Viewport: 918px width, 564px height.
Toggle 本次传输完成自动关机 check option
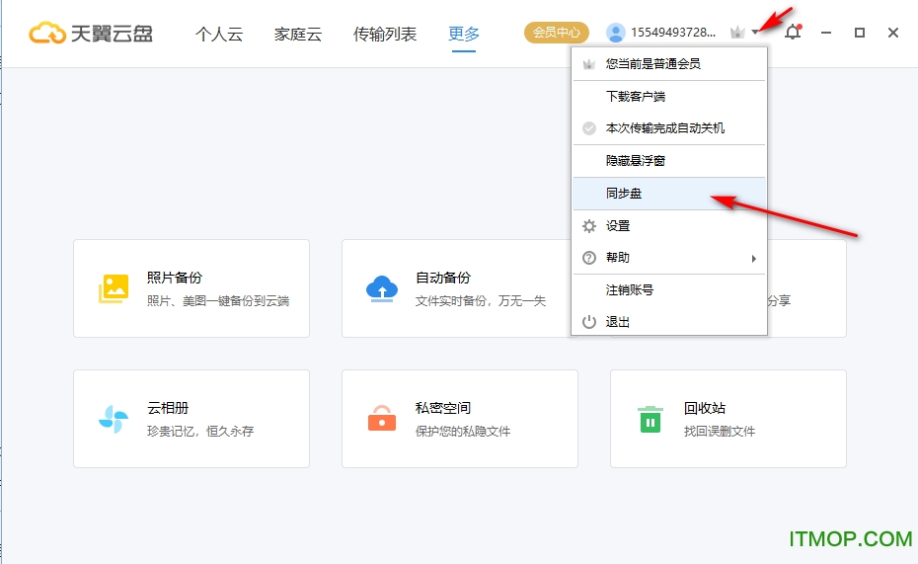[589, 128]
